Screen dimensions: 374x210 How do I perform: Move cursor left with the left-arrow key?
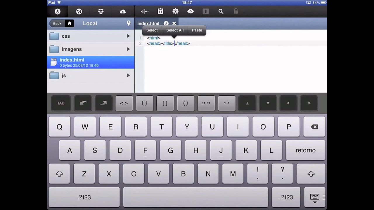pos(288,103)
